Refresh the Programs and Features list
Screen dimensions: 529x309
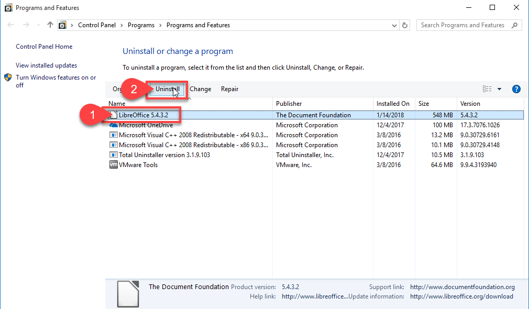(405, 25)
